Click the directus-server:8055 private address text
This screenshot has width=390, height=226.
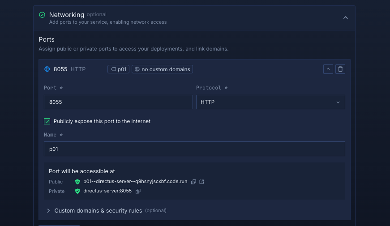click(107, 191)
